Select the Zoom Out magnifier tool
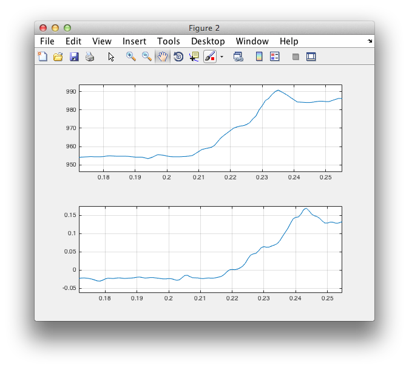Viewport: 409px width, 369px height. [x=147, y=57]
